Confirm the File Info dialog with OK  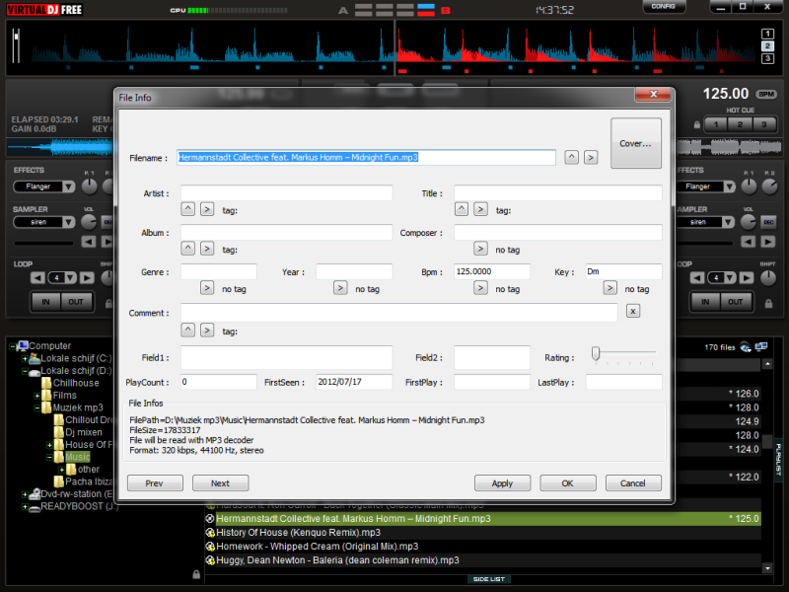click(568, 483)
